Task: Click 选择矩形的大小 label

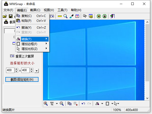Action: 22,63
